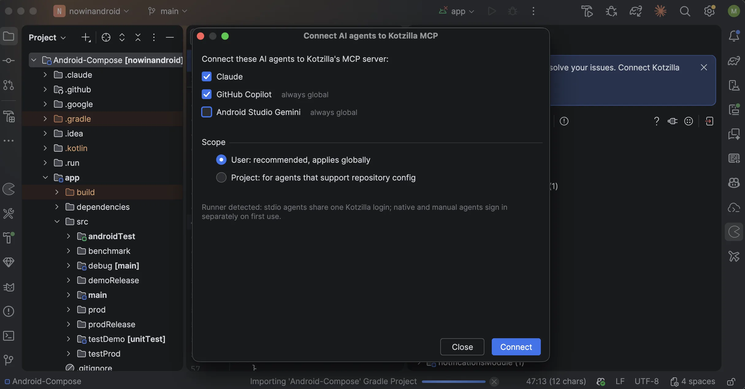Click the Close button in dialog

tap(462, 347)
